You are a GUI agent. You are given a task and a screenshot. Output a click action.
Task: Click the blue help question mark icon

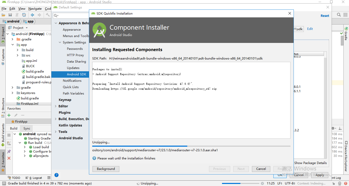[x=56, y=175]
